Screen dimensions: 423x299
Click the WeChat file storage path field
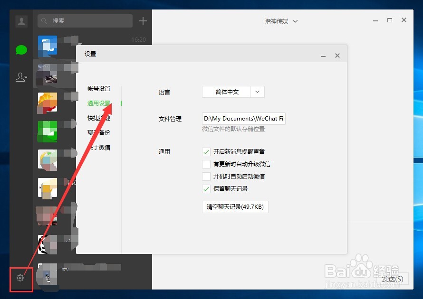243,118
